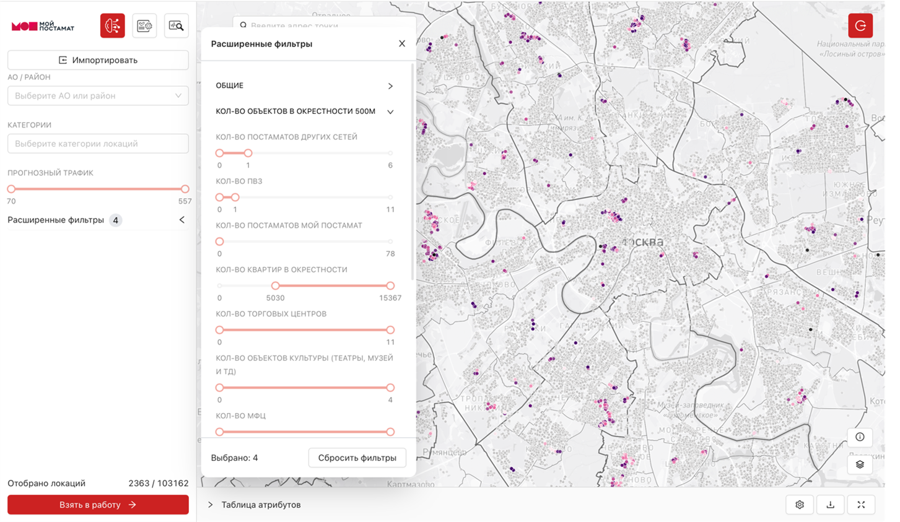Click the Взять в работу button

point(98,505)
